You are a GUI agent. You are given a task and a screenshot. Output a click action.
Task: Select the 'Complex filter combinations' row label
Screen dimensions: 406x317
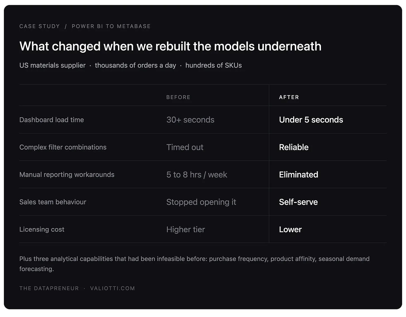coord(63,147)
